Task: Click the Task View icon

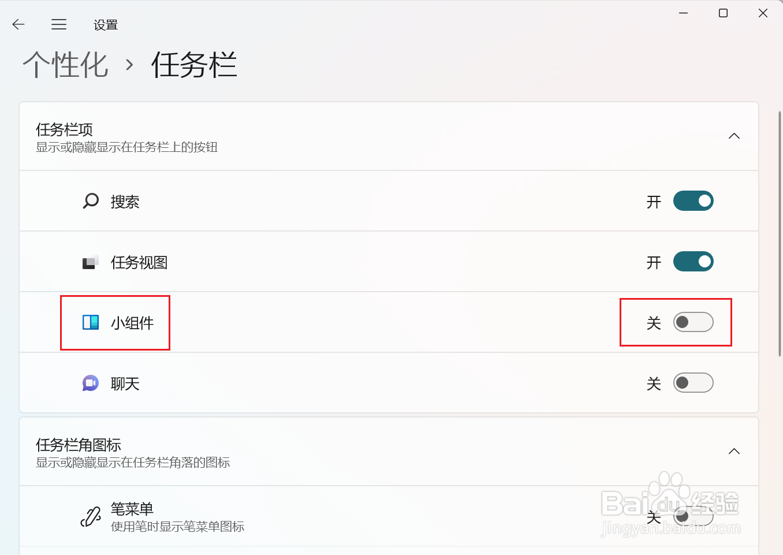Action: pos(91,262)
